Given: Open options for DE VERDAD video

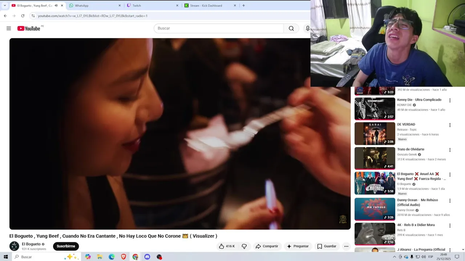Looking at the screenshot, I should (x=450, y=125).
